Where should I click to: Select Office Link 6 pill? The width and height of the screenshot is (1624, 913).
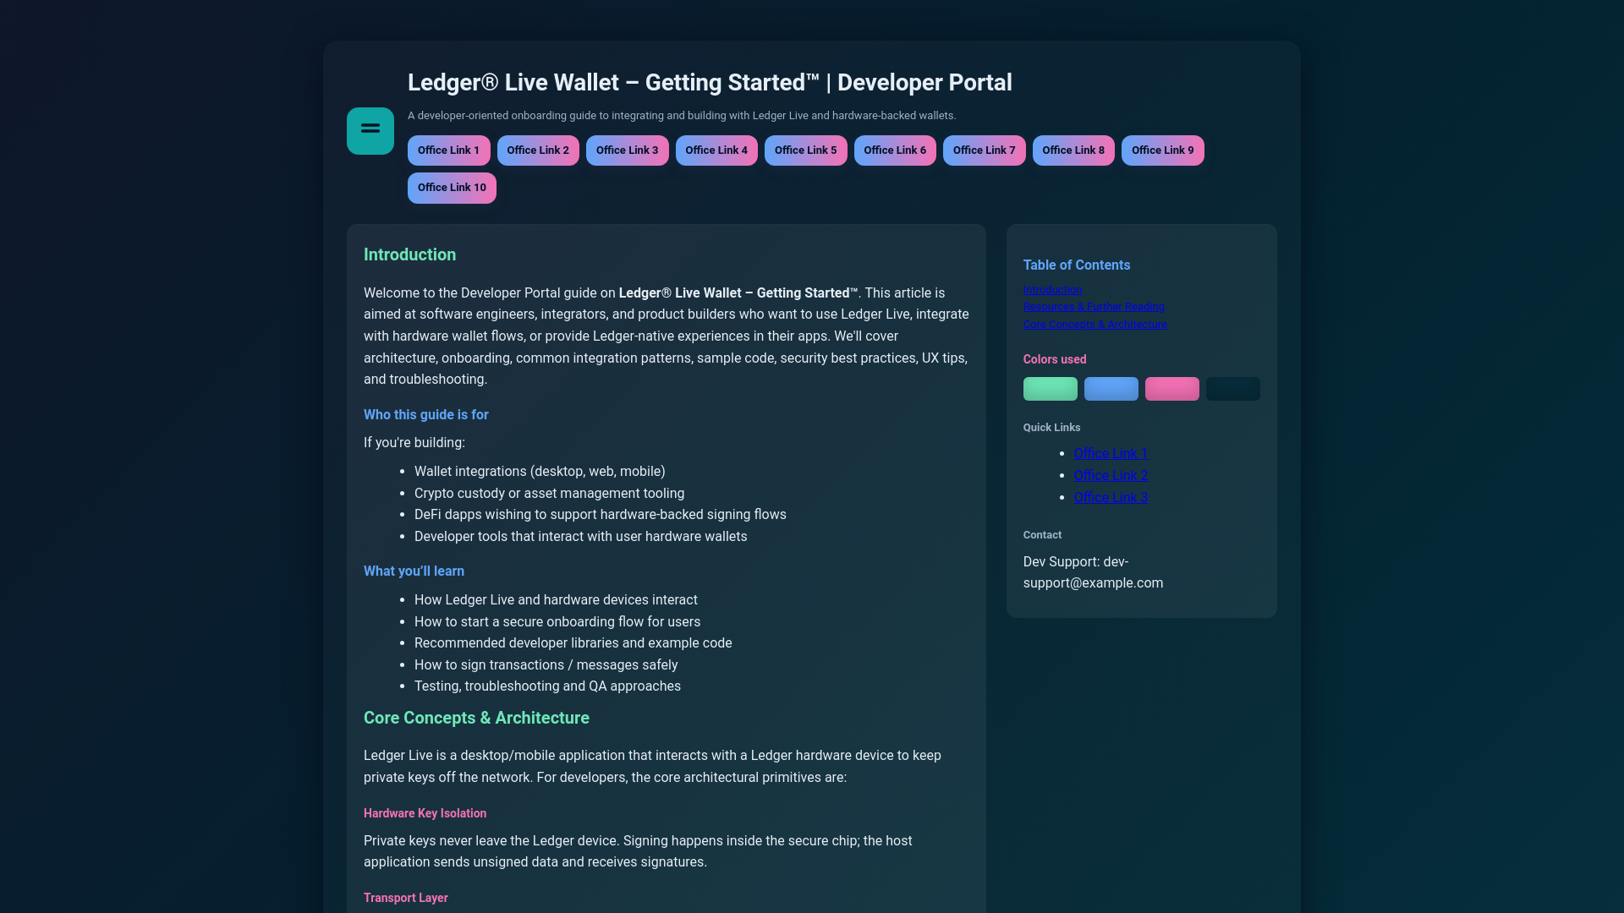click(895, 150)
